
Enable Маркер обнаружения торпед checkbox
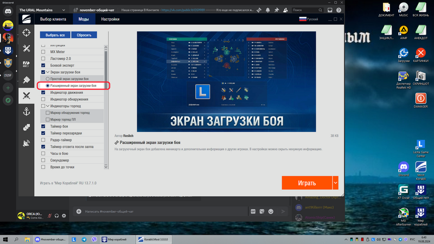[48, 113]
